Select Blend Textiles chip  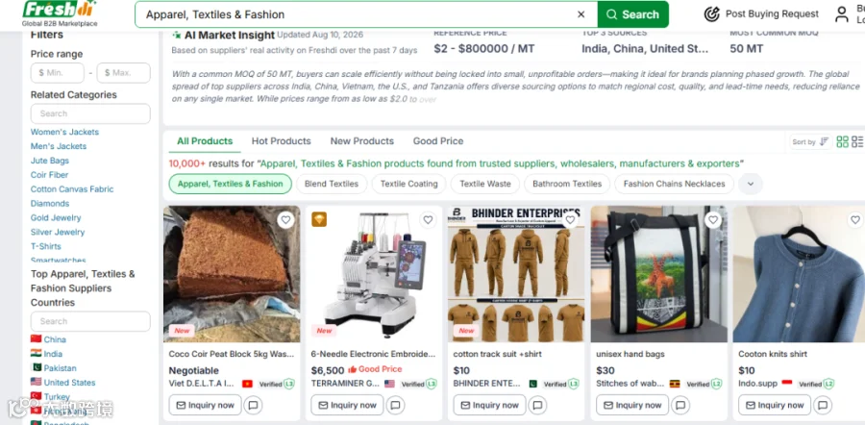pyautogui.click(x=332, y=184)
